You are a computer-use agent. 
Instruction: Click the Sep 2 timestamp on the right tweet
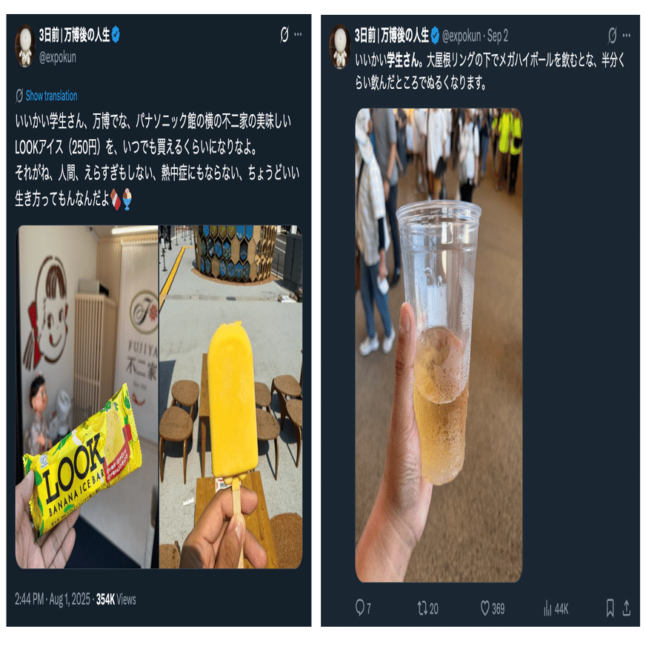(x=497, y=36)
